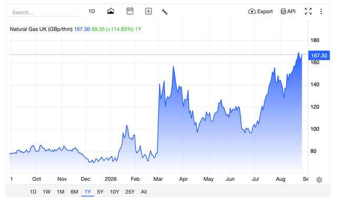Expand the 1D interval selector at top

[92, 11]
